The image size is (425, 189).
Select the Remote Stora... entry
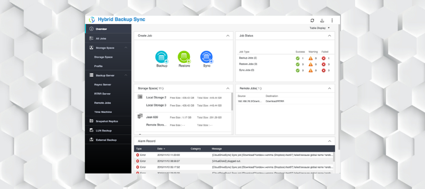tap(156, 125)
